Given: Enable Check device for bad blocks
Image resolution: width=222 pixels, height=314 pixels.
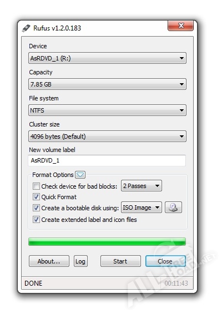Looking at the screenshot, I should click(x=36, y=186).
